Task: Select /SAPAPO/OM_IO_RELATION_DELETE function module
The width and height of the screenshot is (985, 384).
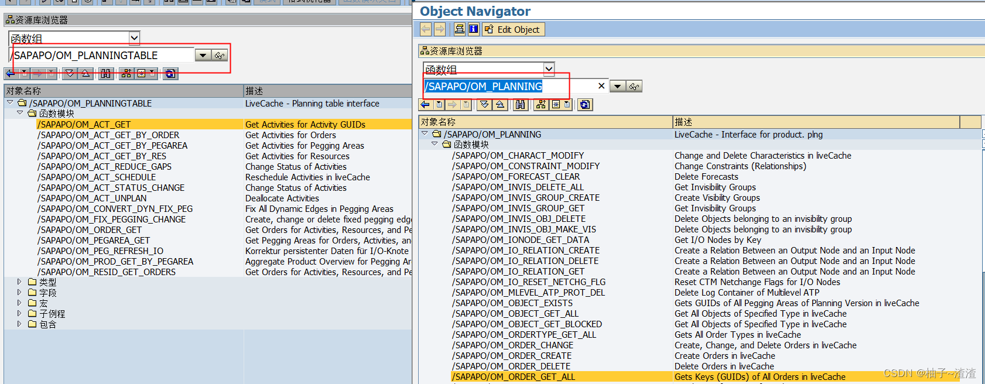Action: (x=525, y=260)
